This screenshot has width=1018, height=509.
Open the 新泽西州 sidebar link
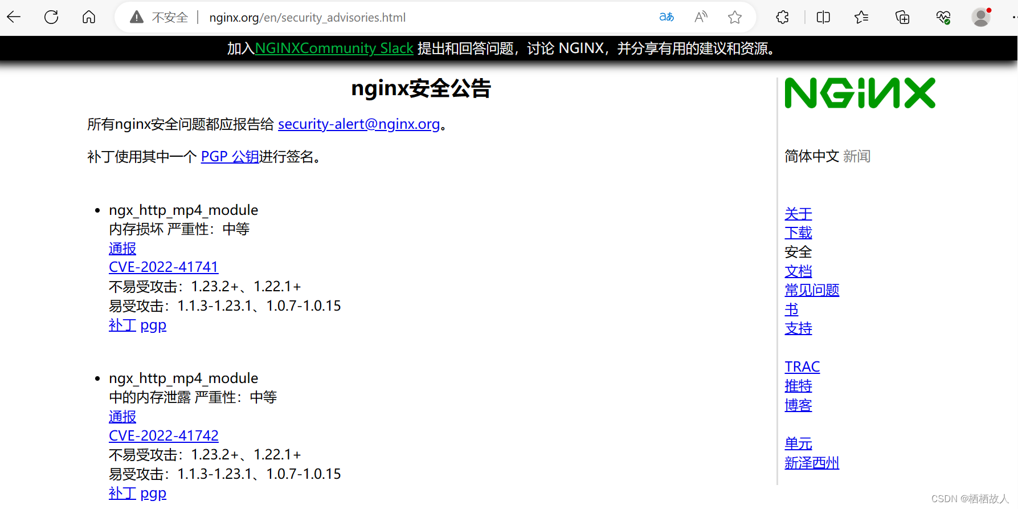click(x=812, y=463)
